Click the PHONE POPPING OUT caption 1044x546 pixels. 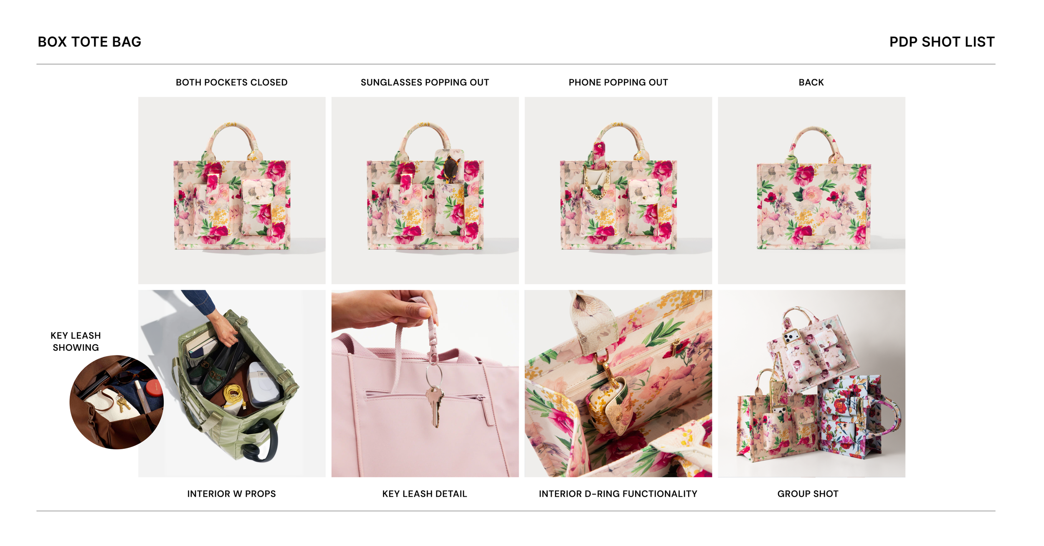[618, 83]
